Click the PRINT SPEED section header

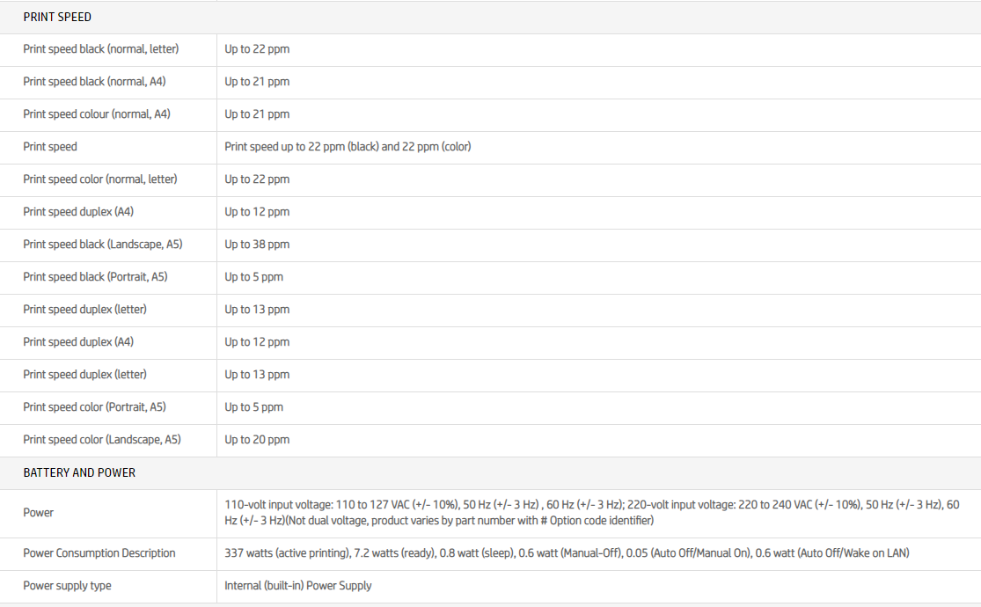click(57, 17)
